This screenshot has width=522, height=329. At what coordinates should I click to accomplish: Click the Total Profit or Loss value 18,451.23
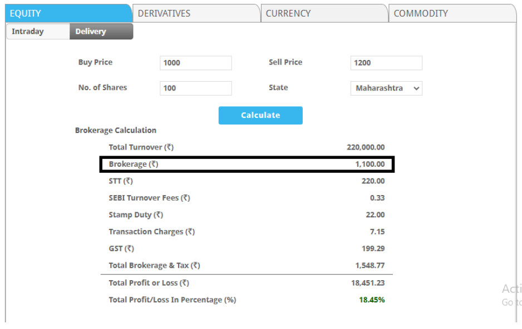coord(367,283)
